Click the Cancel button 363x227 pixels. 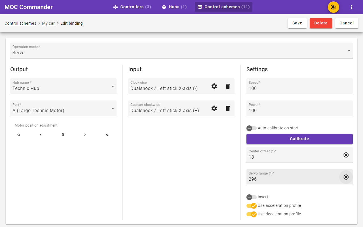(347, 23)
